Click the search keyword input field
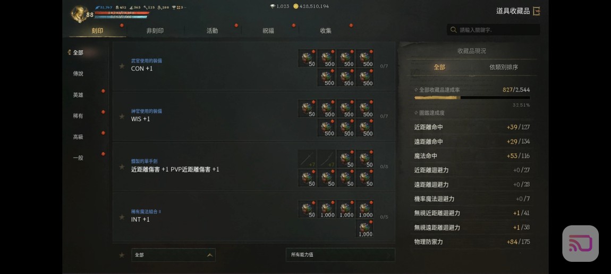This screenshot has width=611, height=274. coord(494,30)
